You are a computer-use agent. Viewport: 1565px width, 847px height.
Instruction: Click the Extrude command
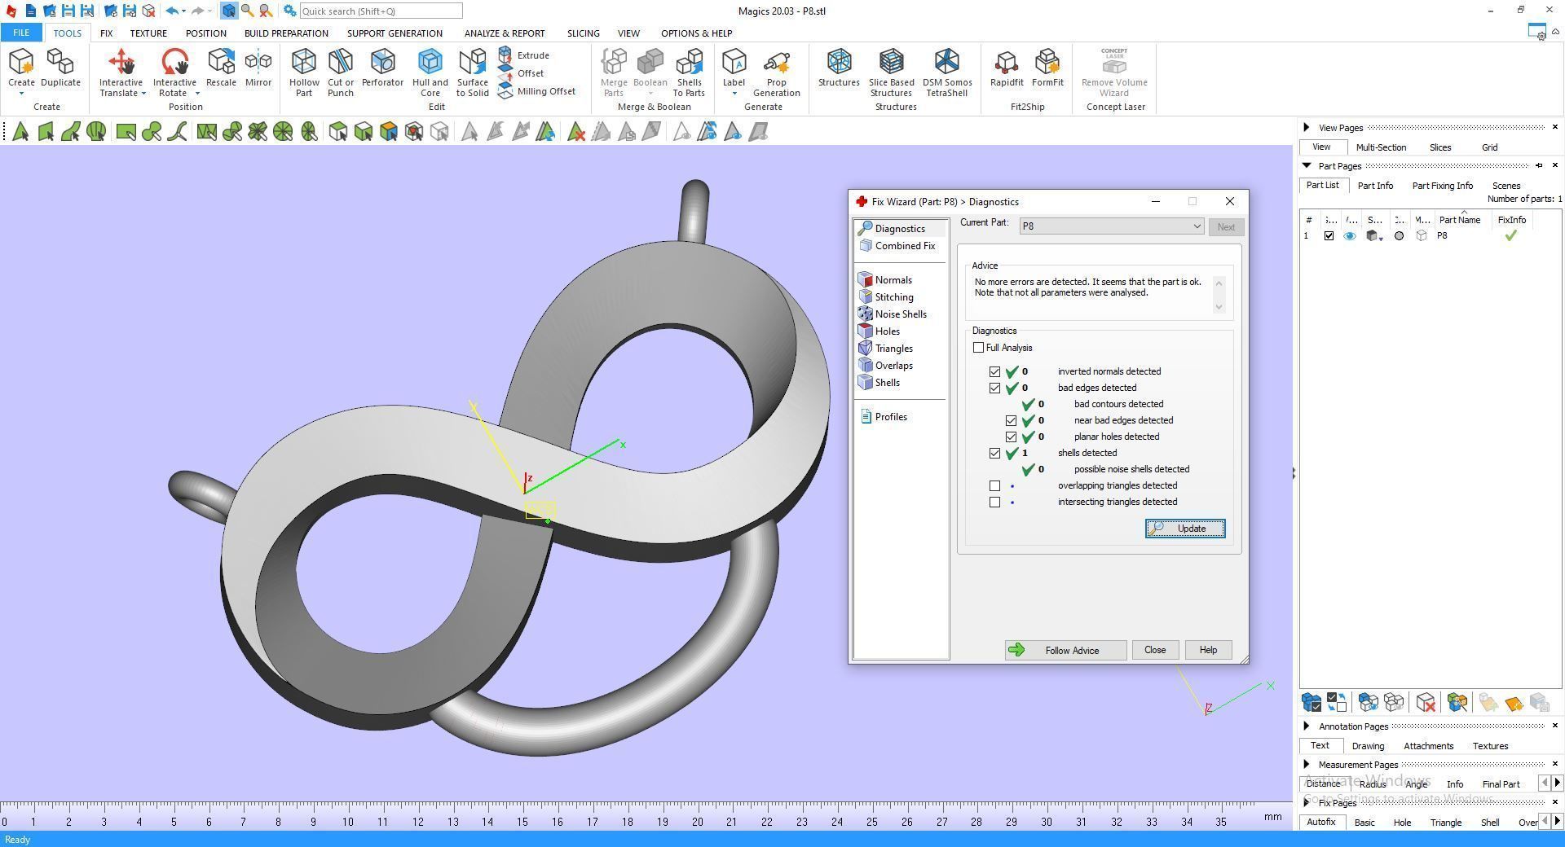[x=523, y=55]
